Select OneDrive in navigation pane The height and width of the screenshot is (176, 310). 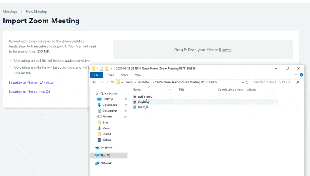(x=106, y=148)
